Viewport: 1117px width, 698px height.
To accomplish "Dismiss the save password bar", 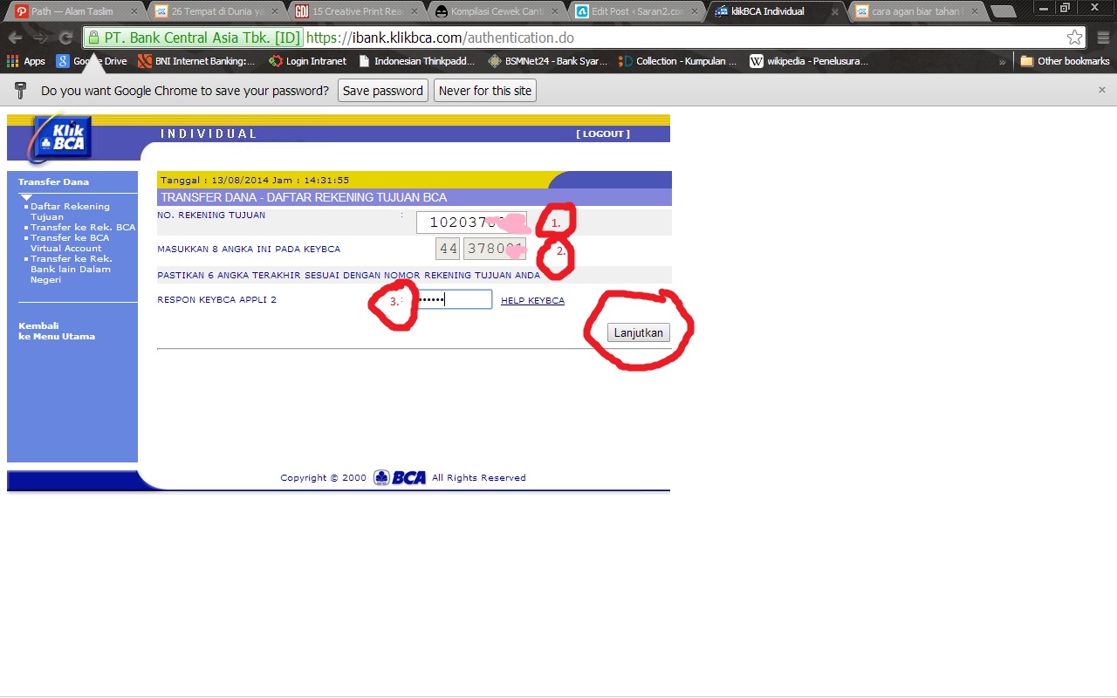I will click(1101, 90).
